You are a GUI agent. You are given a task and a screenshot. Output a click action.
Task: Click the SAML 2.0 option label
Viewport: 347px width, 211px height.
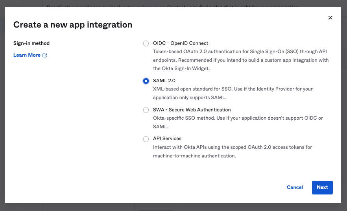coord(164,80)
